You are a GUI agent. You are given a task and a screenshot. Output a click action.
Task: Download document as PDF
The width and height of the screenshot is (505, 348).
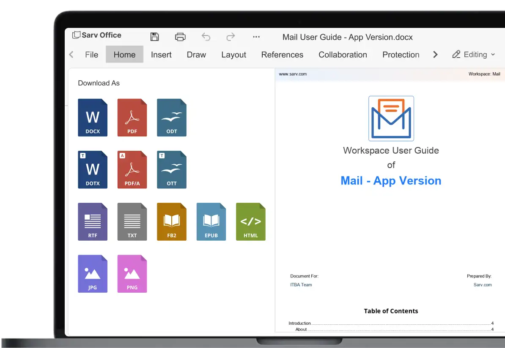point(132,117)
